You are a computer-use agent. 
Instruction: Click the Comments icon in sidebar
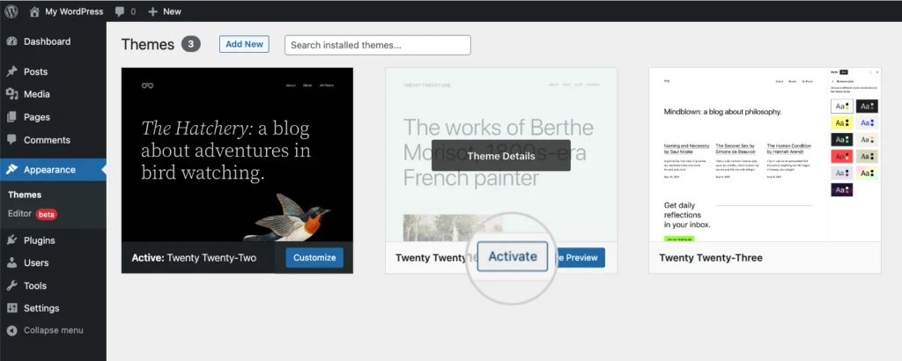pos(12,140)
